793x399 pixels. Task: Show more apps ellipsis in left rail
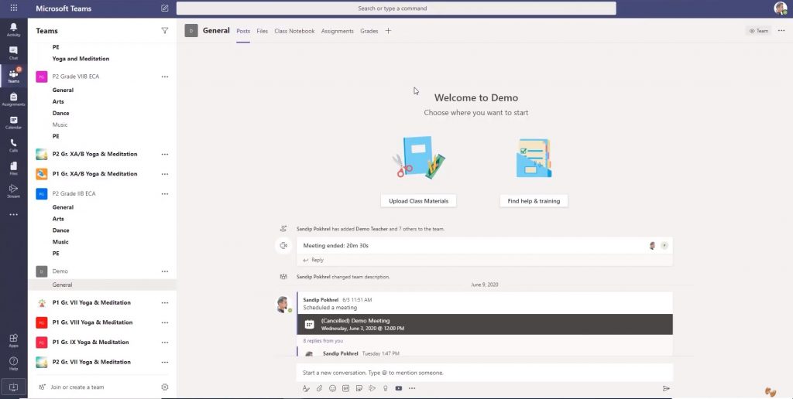click(14, 215)
